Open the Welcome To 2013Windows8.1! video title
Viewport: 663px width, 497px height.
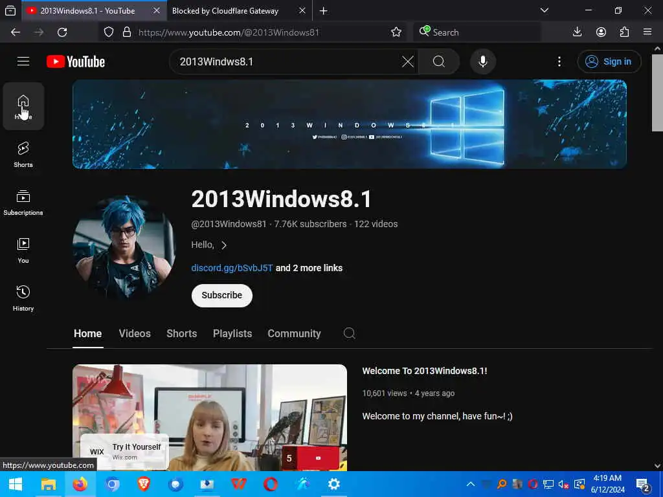[x=425, y=371]
